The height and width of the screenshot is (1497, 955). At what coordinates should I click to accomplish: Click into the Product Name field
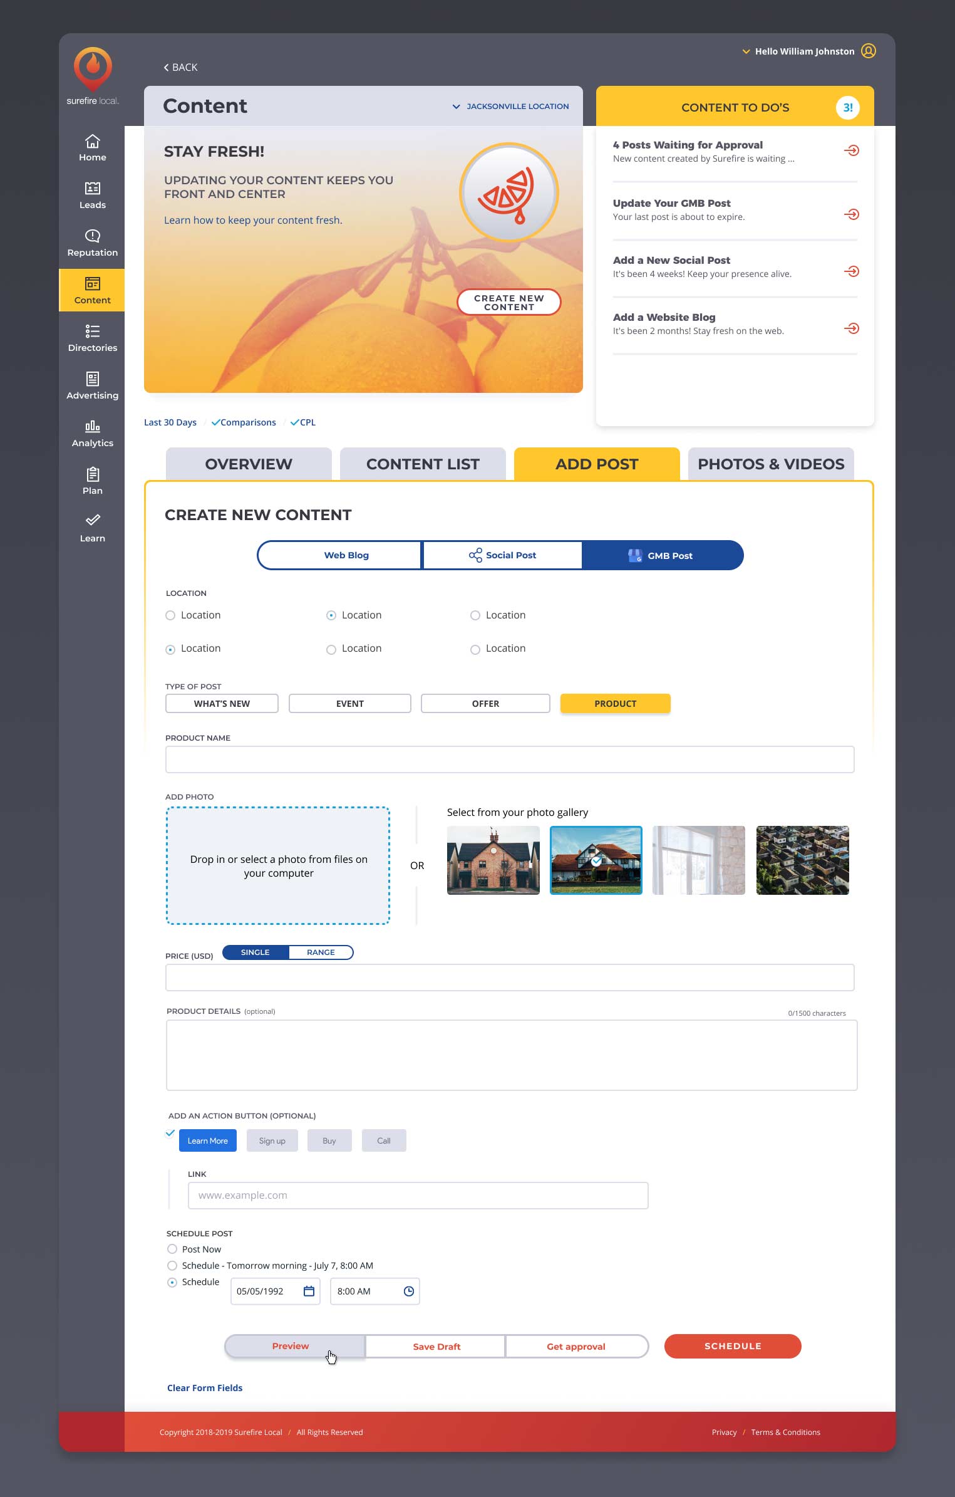(509, 759)
